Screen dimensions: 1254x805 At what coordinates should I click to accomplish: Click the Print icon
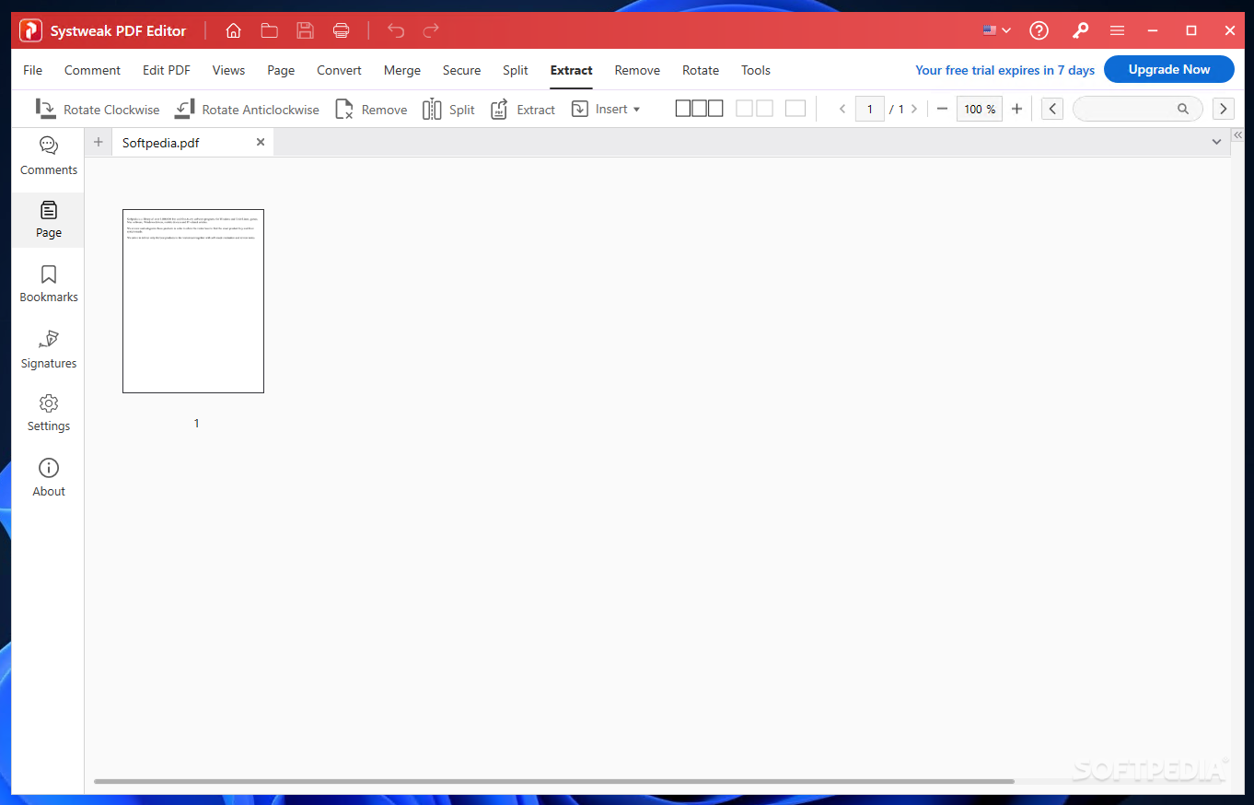tap(341, 30)
